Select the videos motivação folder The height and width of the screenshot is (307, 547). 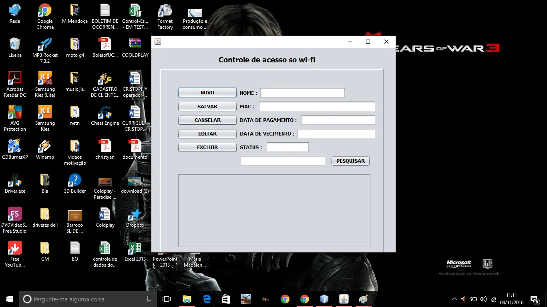coord(75,153)
